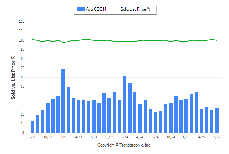Click the bar above the 10/22 label
Image resolution: width=229 pixels, height=154 pixels.
coord(48,118)
